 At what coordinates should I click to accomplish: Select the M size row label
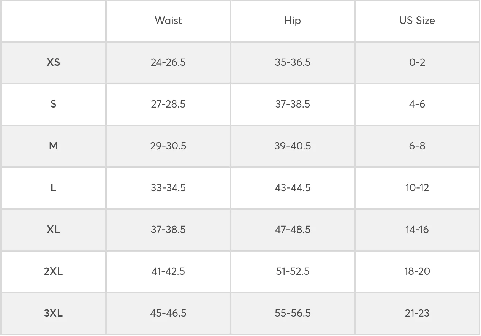tap(54, 146)
